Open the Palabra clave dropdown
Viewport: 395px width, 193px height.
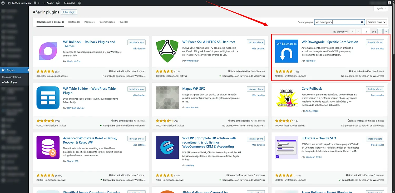[377, 22]
